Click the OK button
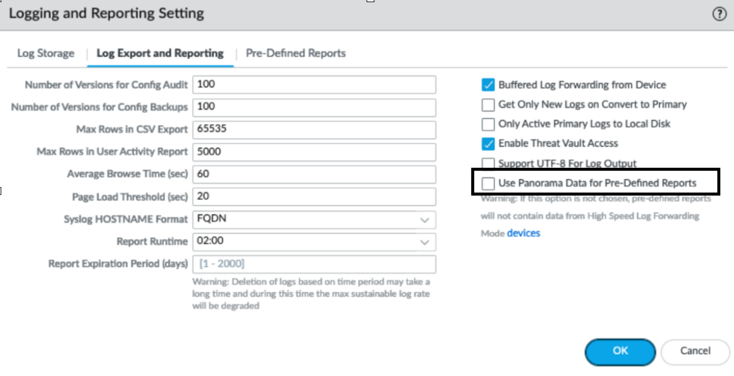734x376 pixels. click(620, 351)
